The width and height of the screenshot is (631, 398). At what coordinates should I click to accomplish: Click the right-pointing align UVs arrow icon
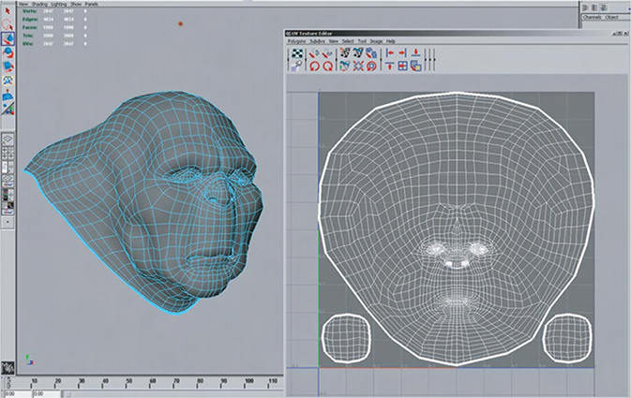pyautogui.click(x=403, y=54)
